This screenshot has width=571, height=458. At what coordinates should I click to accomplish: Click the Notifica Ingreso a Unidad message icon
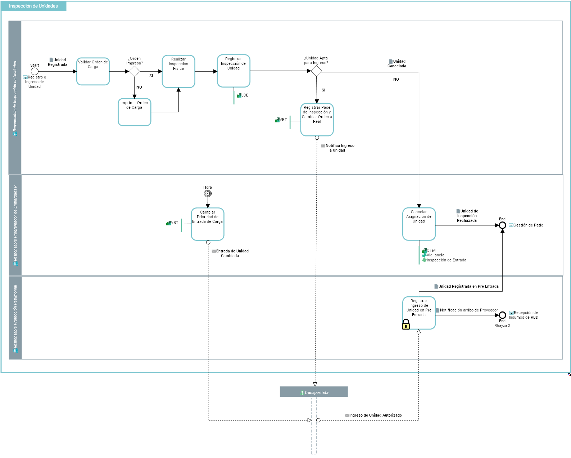323,146
